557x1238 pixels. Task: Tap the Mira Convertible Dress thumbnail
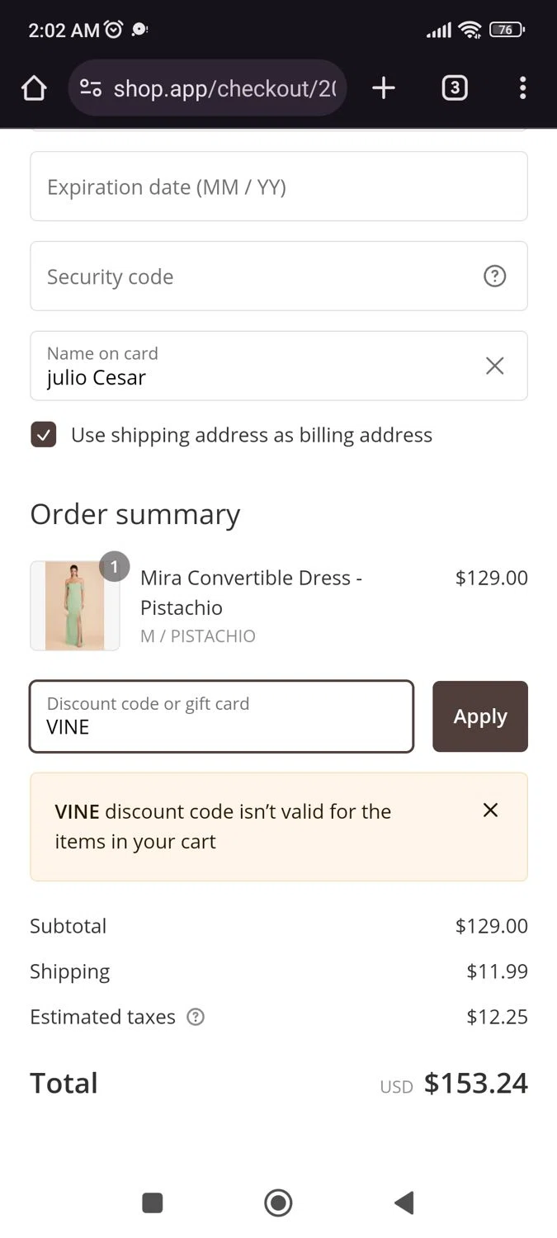click(x=75, y=606)
